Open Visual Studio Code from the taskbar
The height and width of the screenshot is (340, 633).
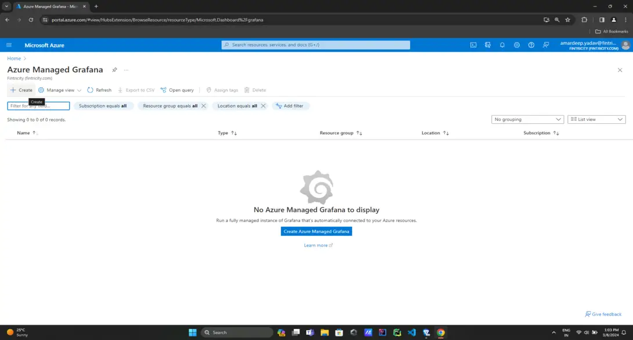(x=411, y=332)
